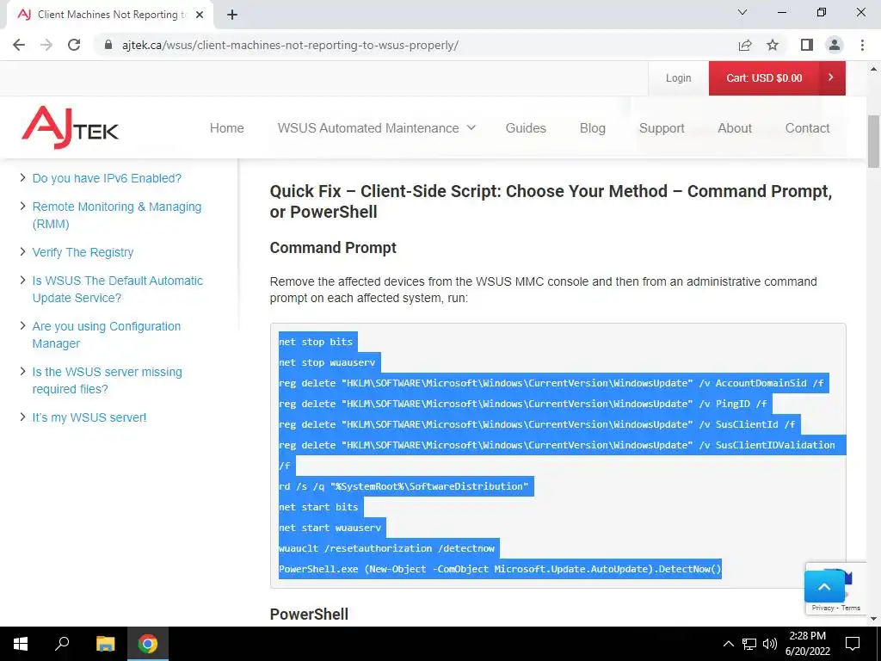Click the Chrome taskbar icon

click(x=148, y=644)
